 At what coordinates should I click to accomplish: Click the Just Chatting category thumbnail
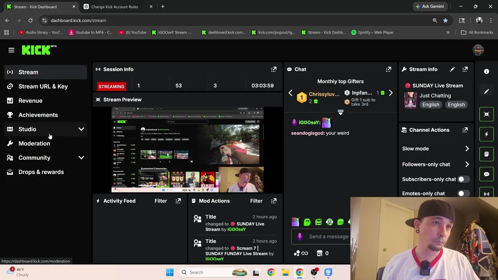[x=410, y=100]
